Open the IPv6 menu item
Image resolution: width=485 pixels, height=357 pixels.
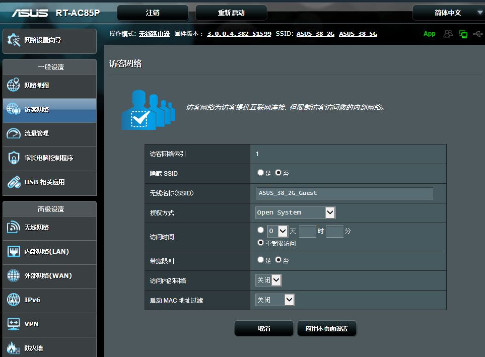click(x=49, y=301)
